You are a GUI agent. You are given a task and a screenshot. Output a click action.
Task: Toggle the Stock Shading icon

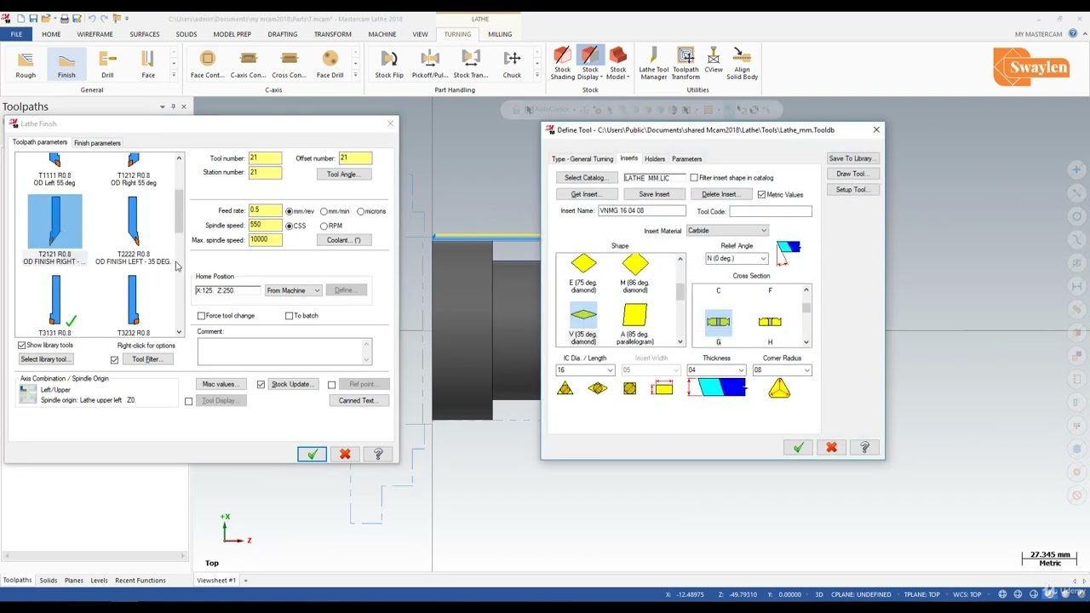[562, 64]
